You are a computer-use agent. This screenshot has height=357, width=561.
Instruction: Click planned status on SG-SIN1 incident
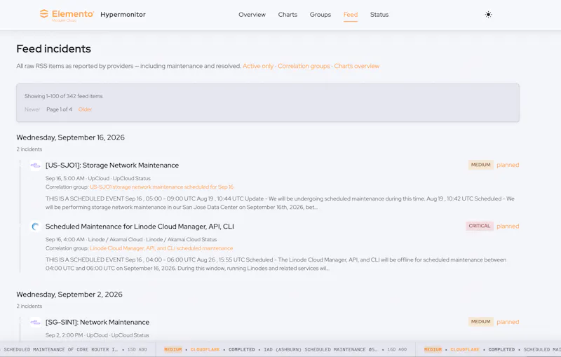[x=508, y=322]
